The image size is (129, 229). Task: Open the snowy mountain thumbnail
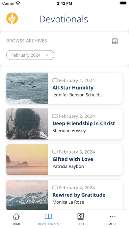coord(27,195)
